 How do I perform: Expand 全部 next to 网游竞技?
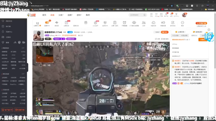23,48
